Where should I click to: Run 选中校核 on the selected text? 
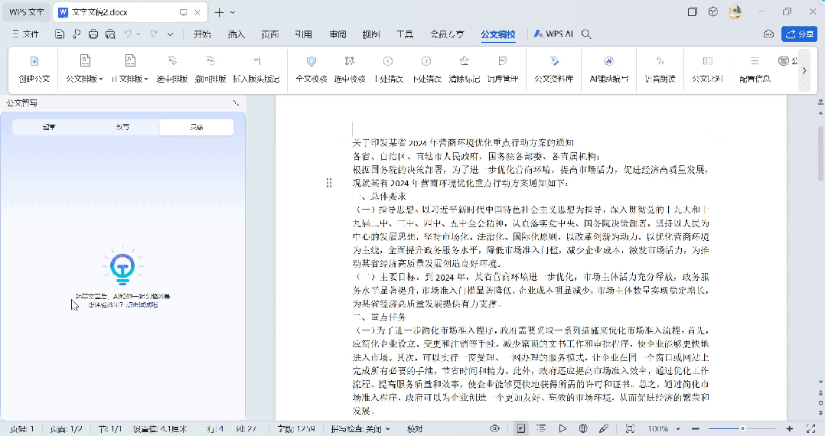350,69
